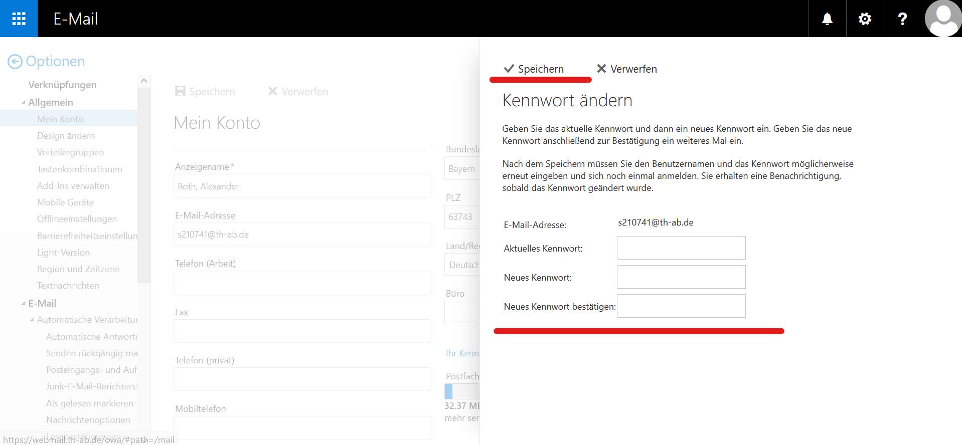Click the Anzeigename field with Roth, Alexander
This screenshot has width=962, height=445.
302,186
